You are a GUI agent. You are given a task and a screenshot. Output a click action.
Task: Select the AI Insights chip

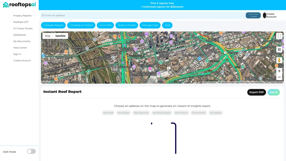(x=215, y=113)
